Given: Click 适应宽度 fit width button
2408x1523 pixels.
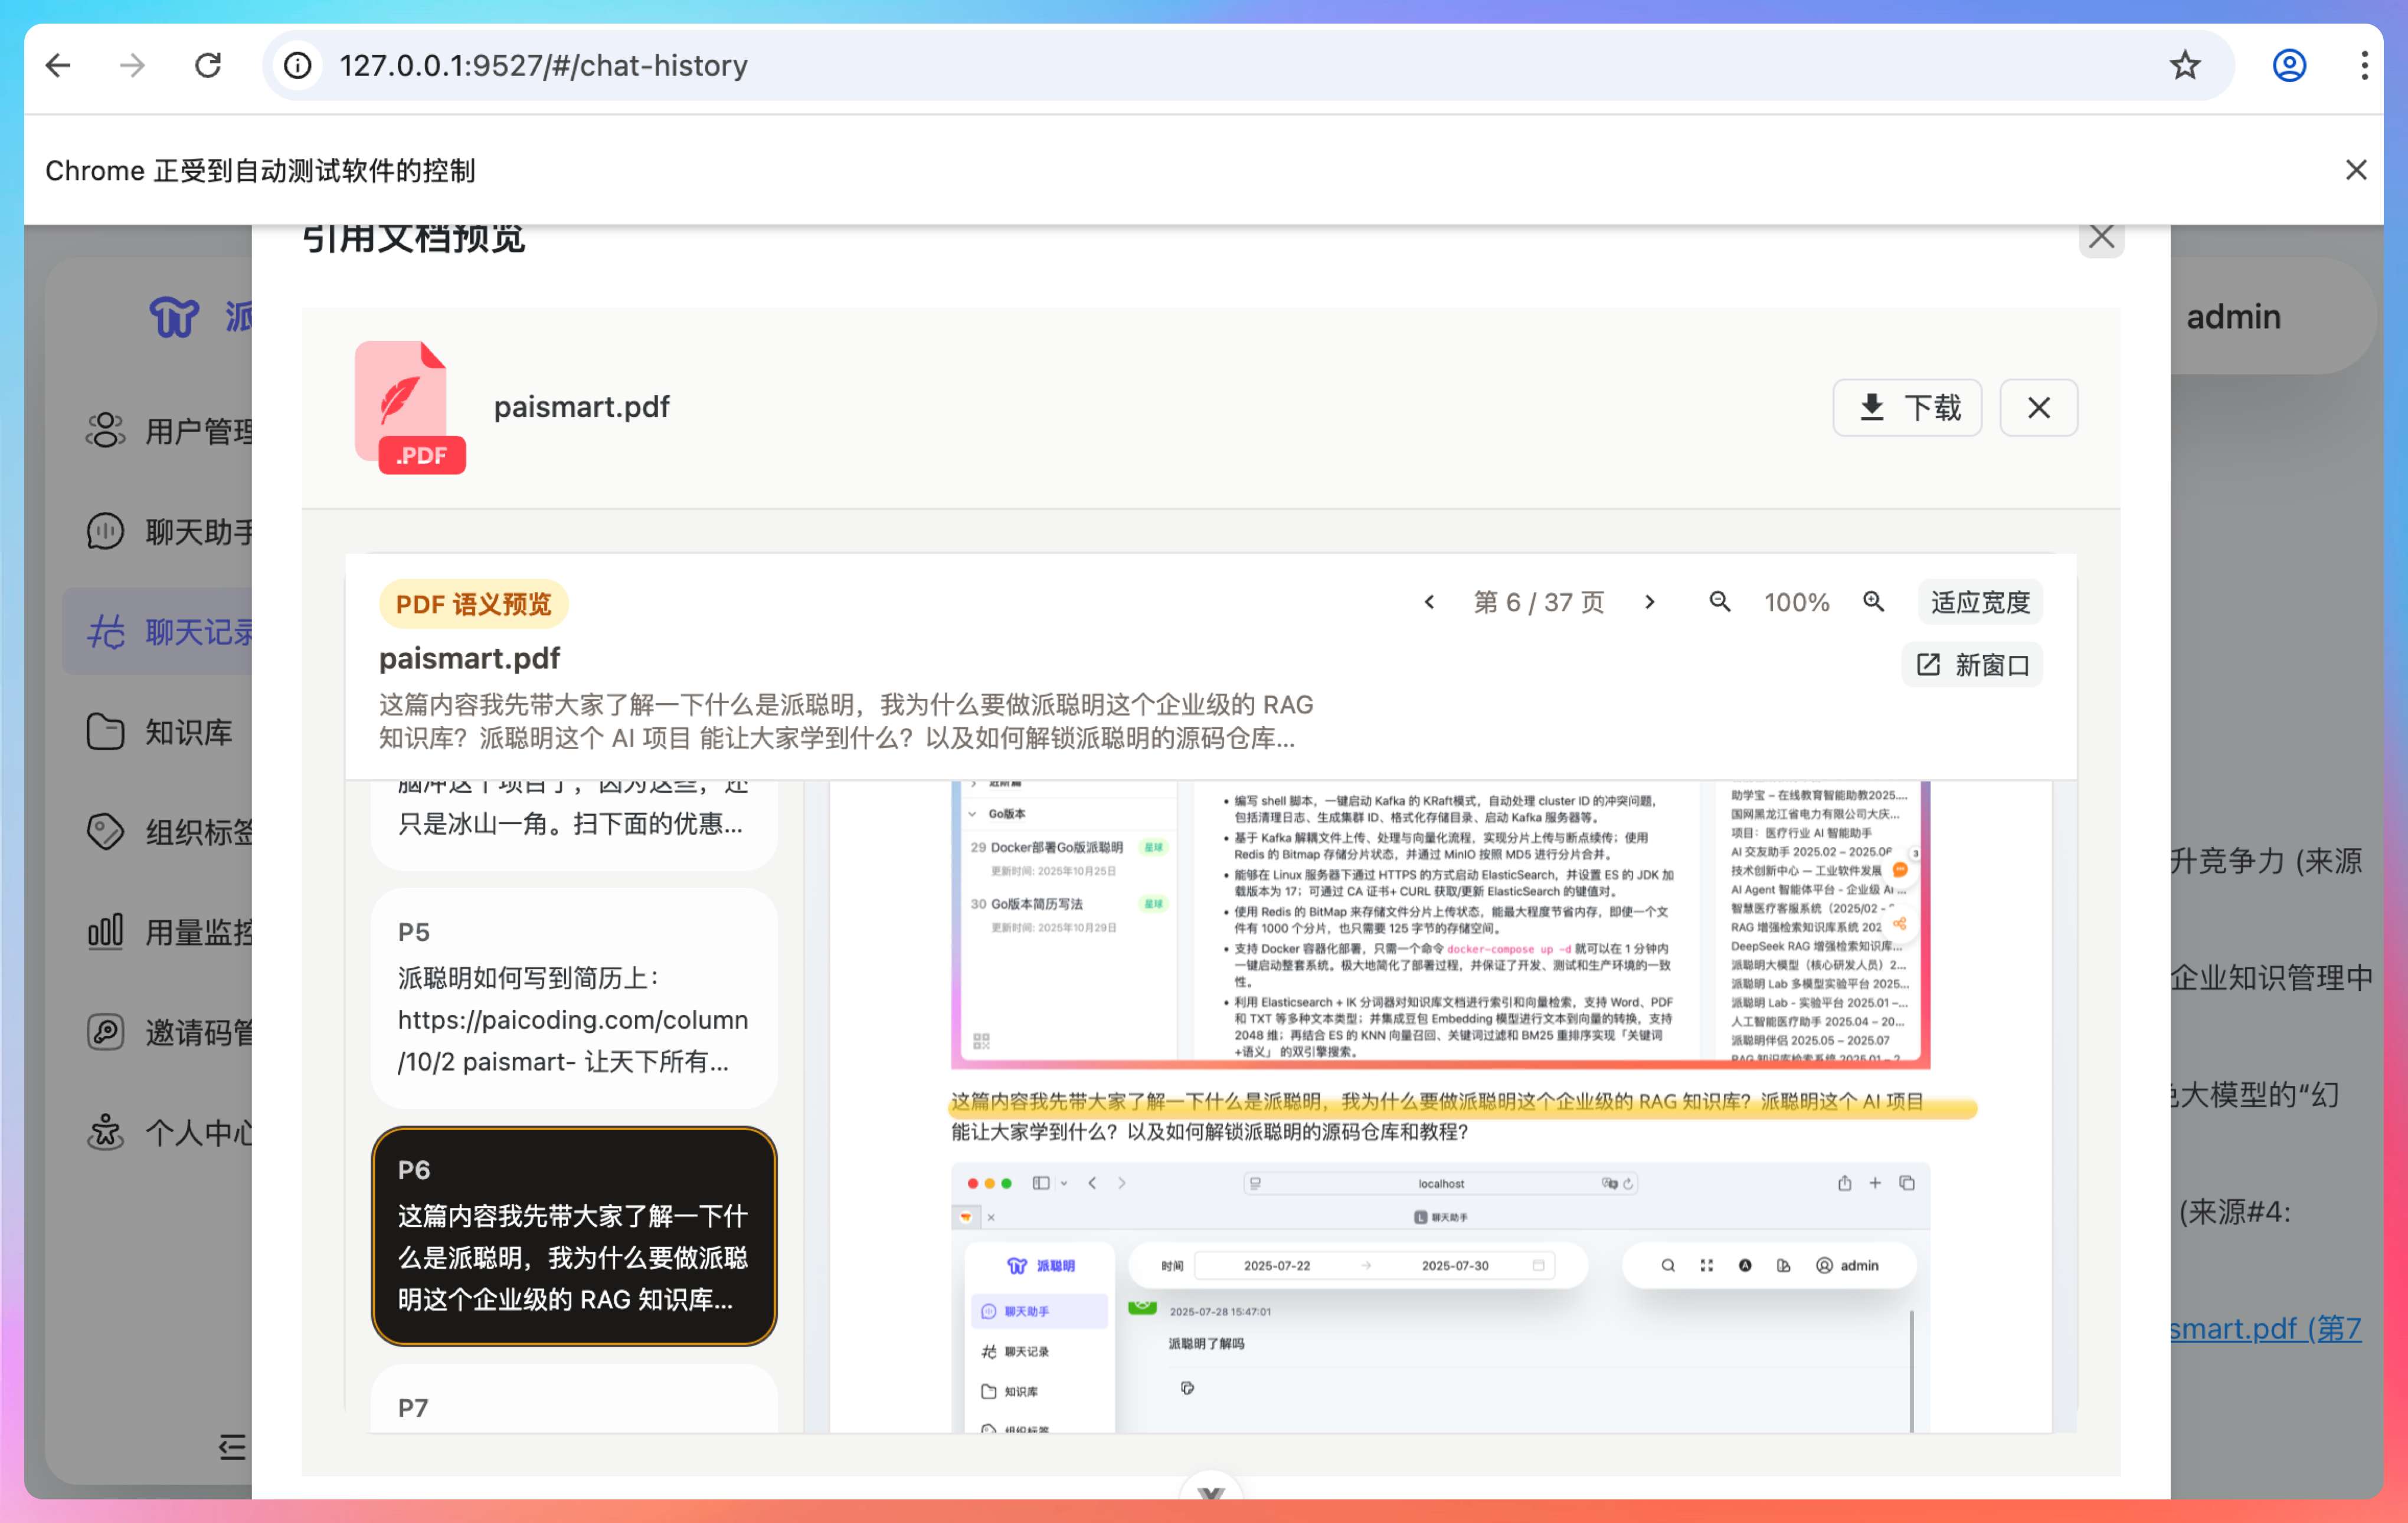Looking at the screenshot, I should tap(1979, 602).
